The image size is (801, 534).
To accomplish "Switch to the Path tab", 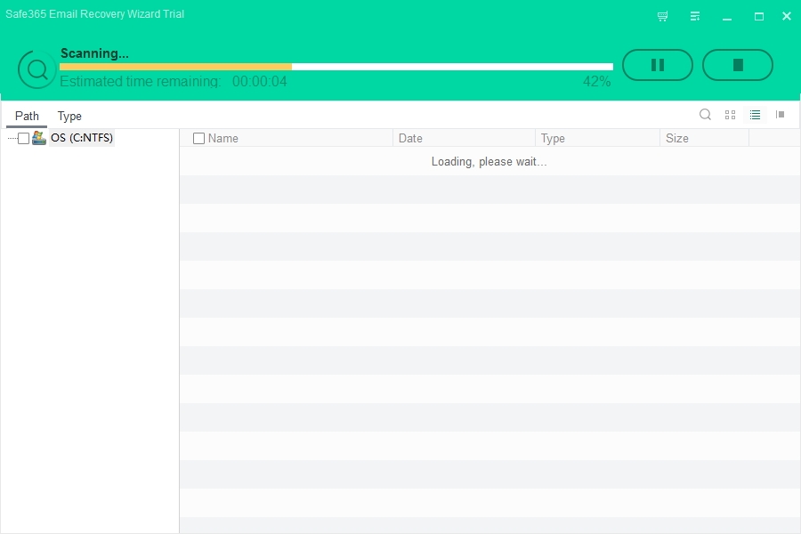I will pos(27,116).
